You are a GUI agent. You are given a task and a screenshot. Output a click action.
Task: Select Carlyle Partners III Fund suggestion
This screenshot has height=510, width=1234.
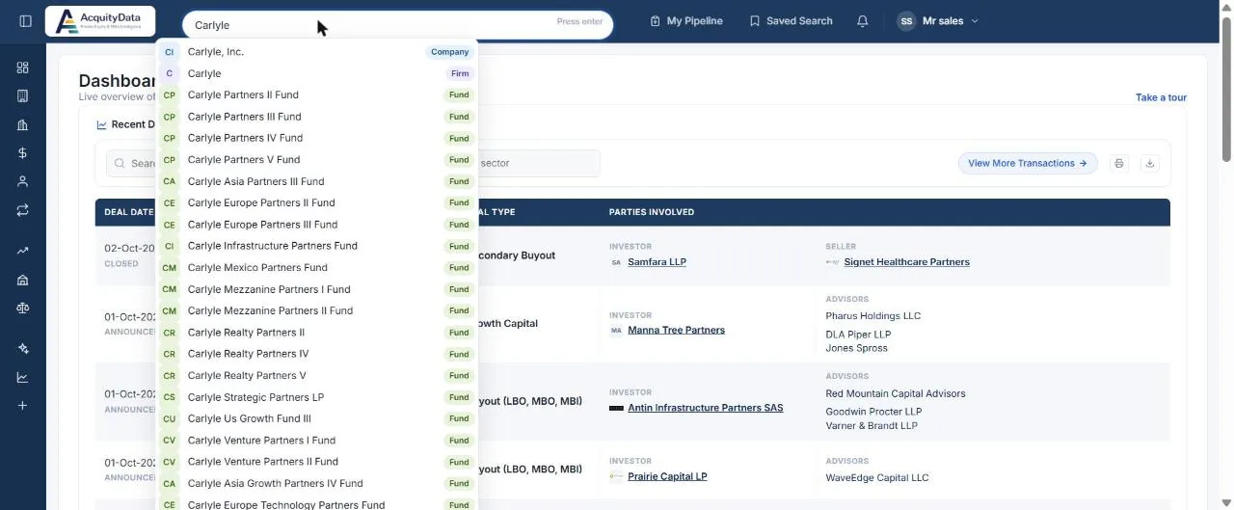coord(316,117)
